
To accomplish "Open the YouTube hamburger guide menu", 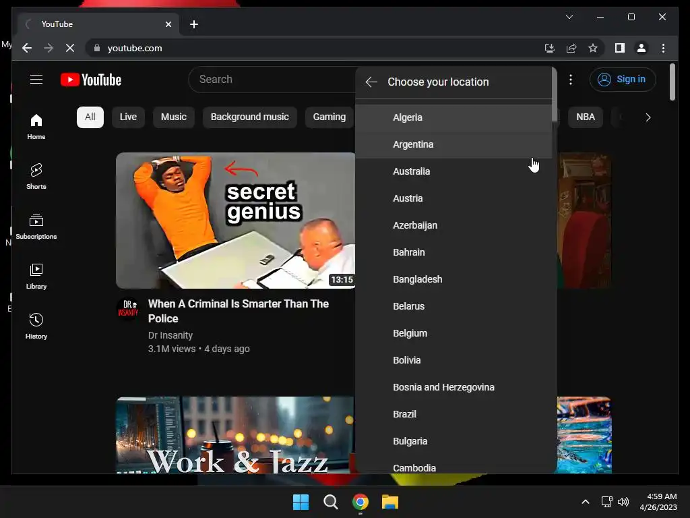I will click(x=36, y=80).
